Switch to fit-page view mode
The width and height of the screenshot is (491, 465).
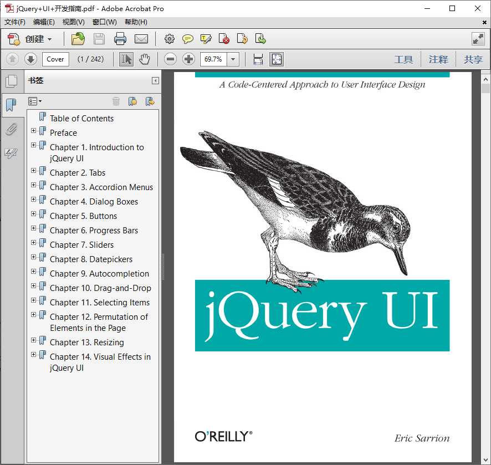[x=277, y=59]
